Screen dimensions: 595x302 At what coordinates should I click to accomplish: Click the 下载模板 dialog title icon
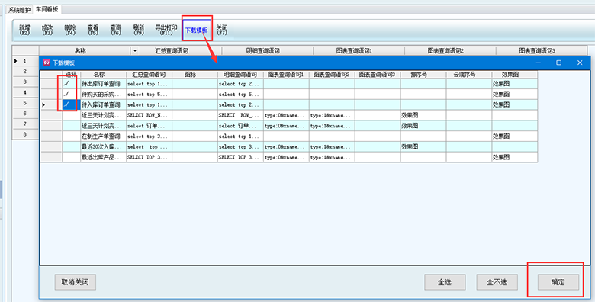click(47, 63)
